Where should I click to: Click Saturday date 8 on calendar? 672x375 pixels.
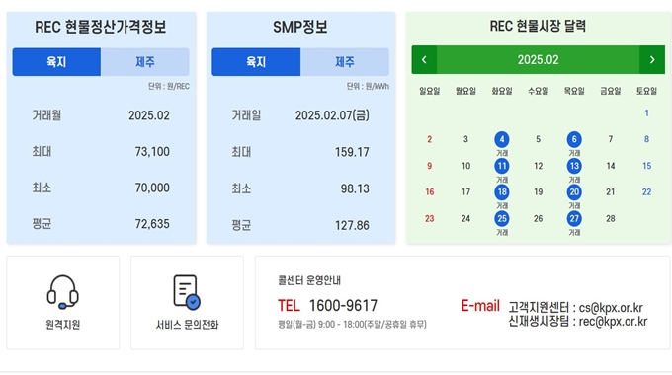646,139
